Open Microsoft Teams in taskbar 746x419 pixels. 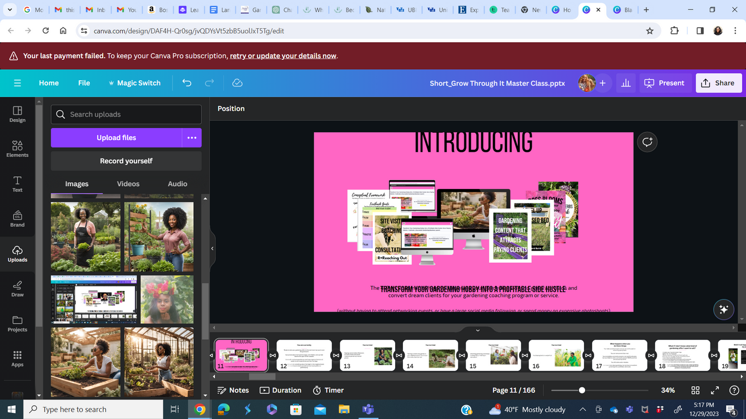pyautogui.click(x=368, y=410)
